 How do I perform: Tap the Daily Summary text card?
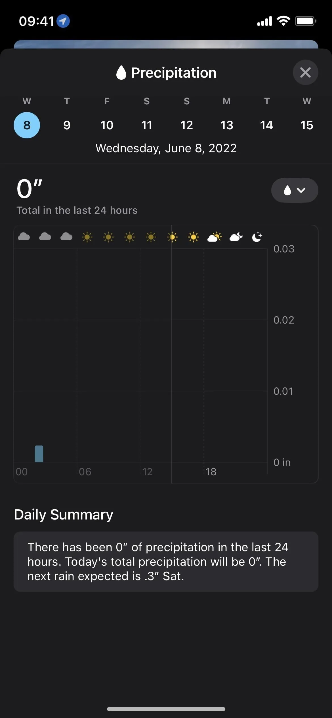click(166, 561)
